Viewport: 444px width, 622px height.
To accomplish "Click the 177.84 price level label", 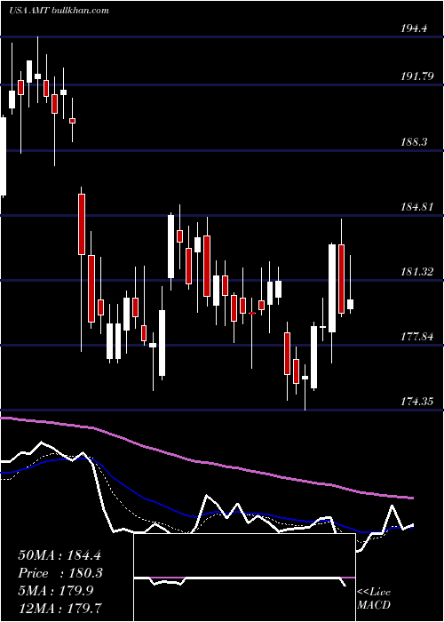I will [x=417, y=337].
